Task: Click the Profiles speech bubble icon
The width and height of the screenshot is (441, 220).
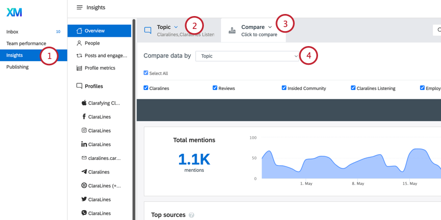Action: (79, 86)
